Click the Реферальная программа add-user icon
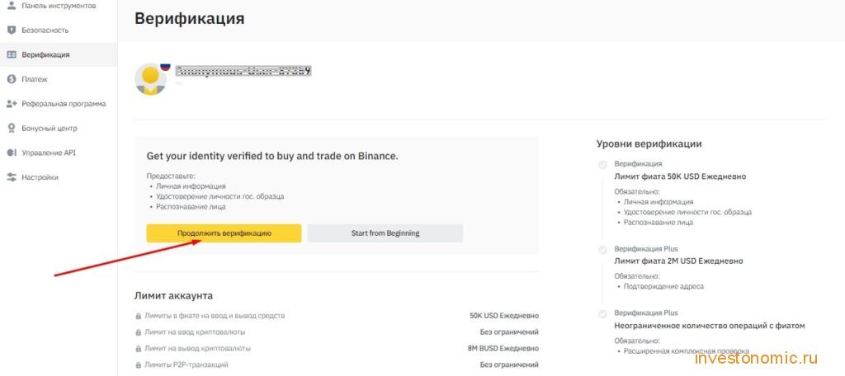Screen dimensions: 845x376 click(x=12, y=104)
